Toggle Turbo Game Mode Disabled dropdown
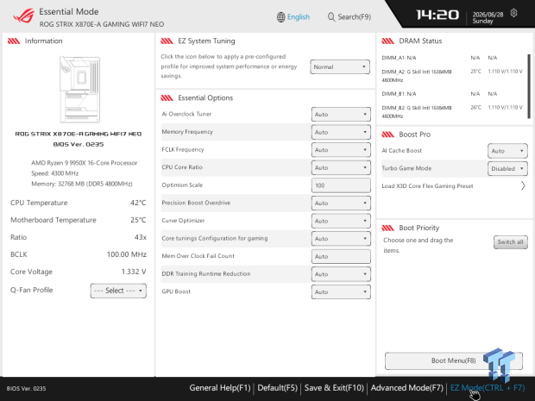 click(x=507, y=168)
